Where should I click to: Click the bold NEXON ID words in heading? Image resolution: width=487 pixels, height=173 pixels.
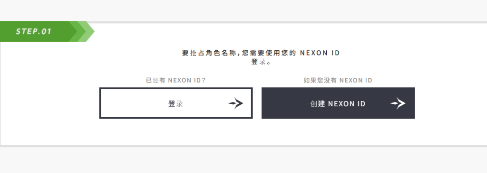point(320,53)
